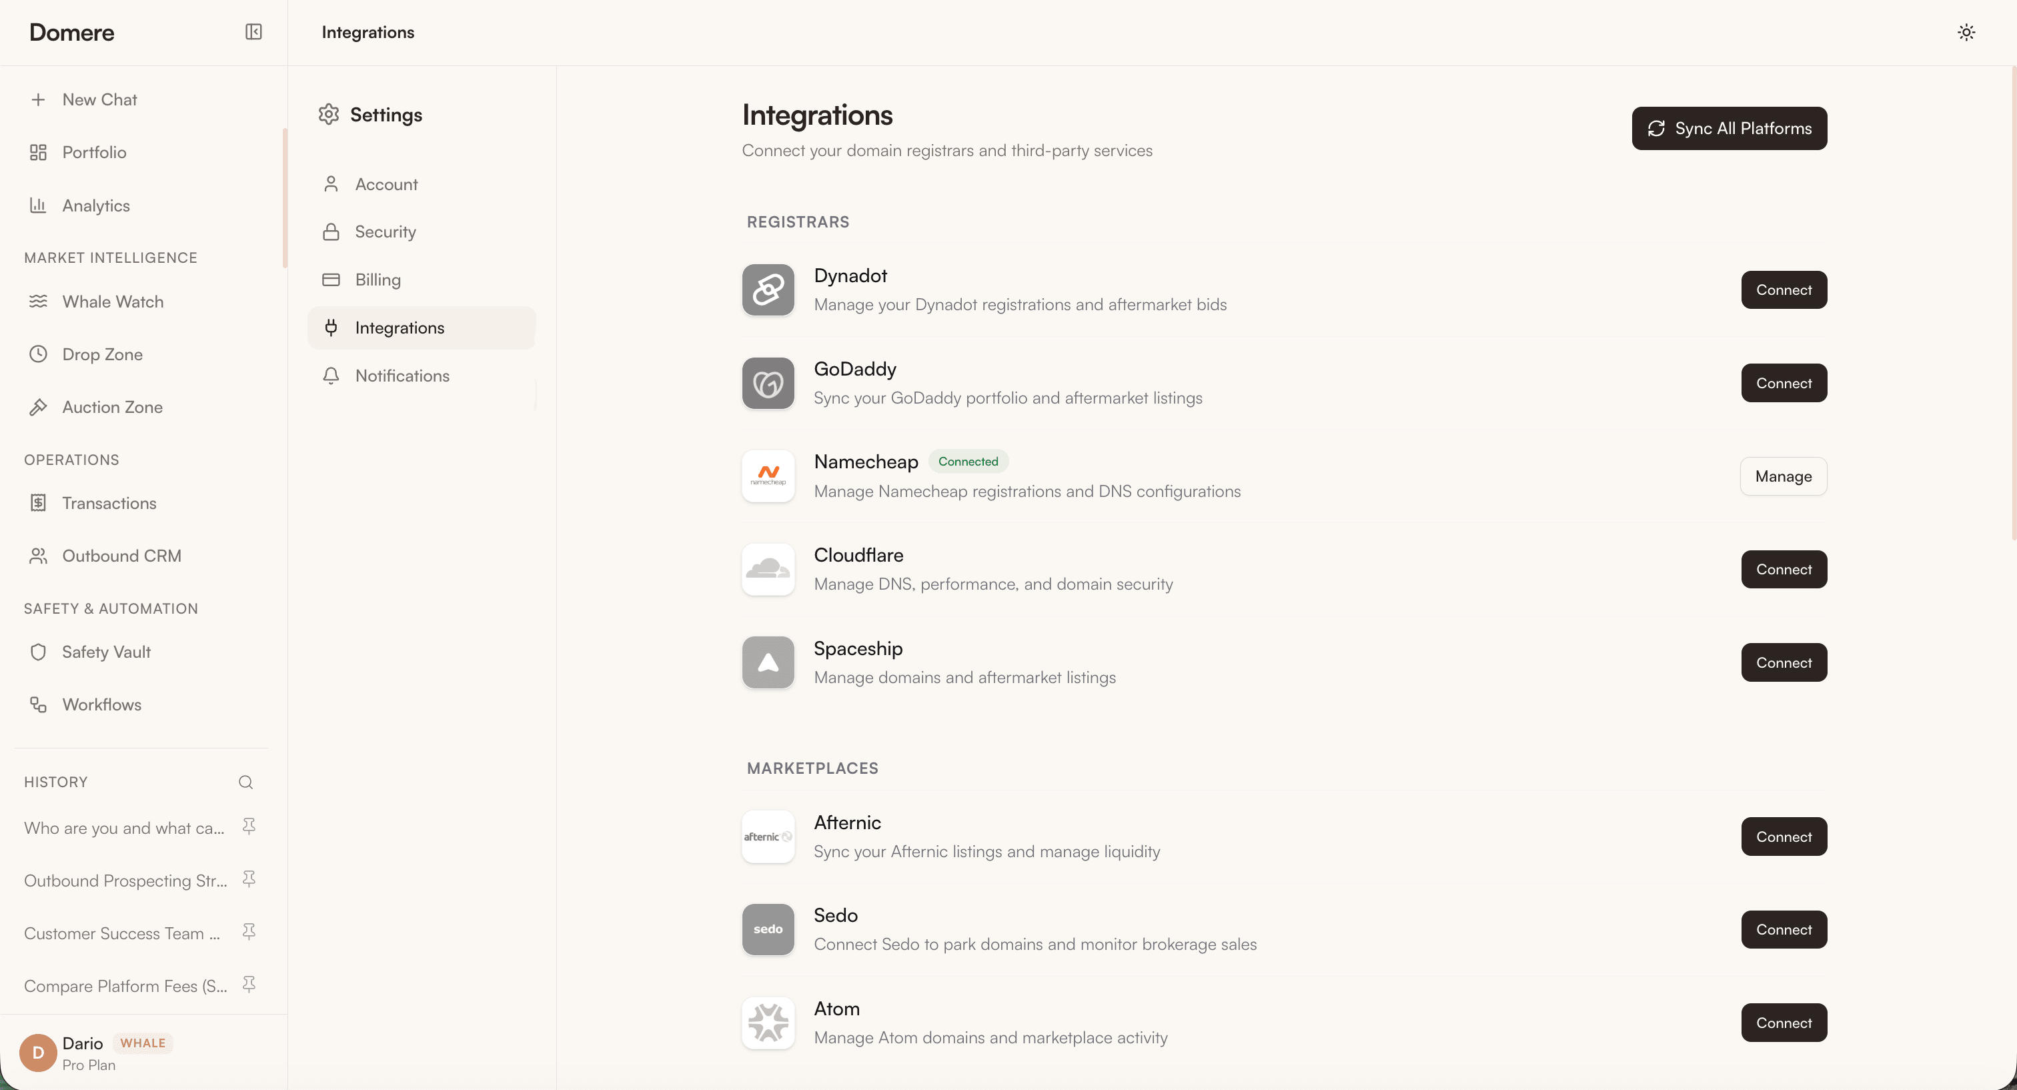Open the Outbound CRM people icon
2017x1090 pixels.
point(39,555)
